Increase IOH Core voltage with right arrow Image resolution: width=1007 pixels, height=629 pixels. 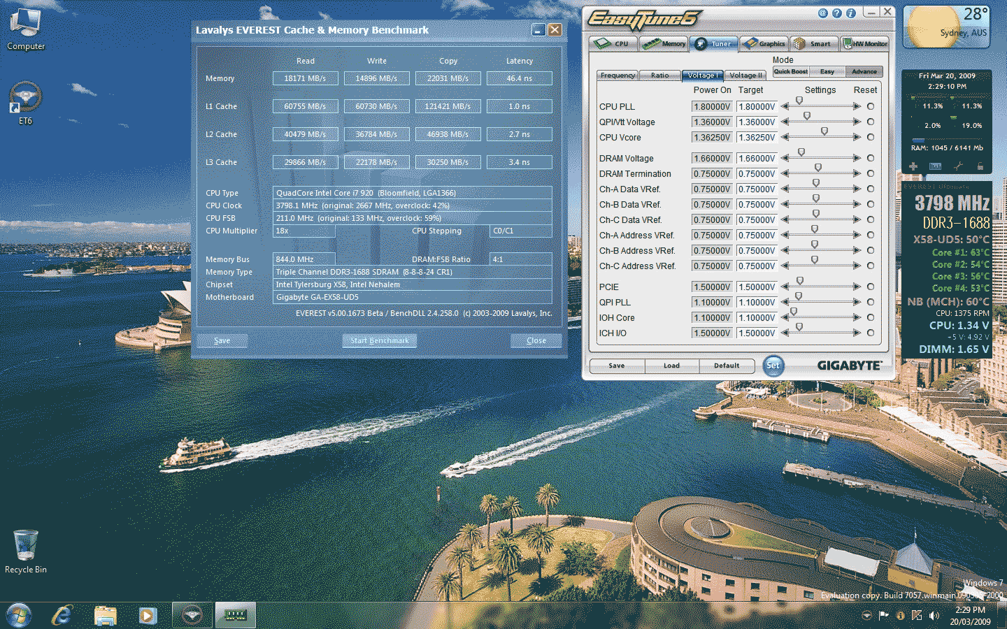(857, 317)
